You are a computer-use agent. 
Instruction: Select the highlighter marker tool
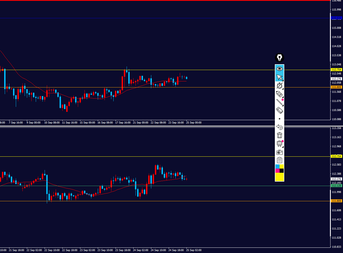[x=280, y=94]
